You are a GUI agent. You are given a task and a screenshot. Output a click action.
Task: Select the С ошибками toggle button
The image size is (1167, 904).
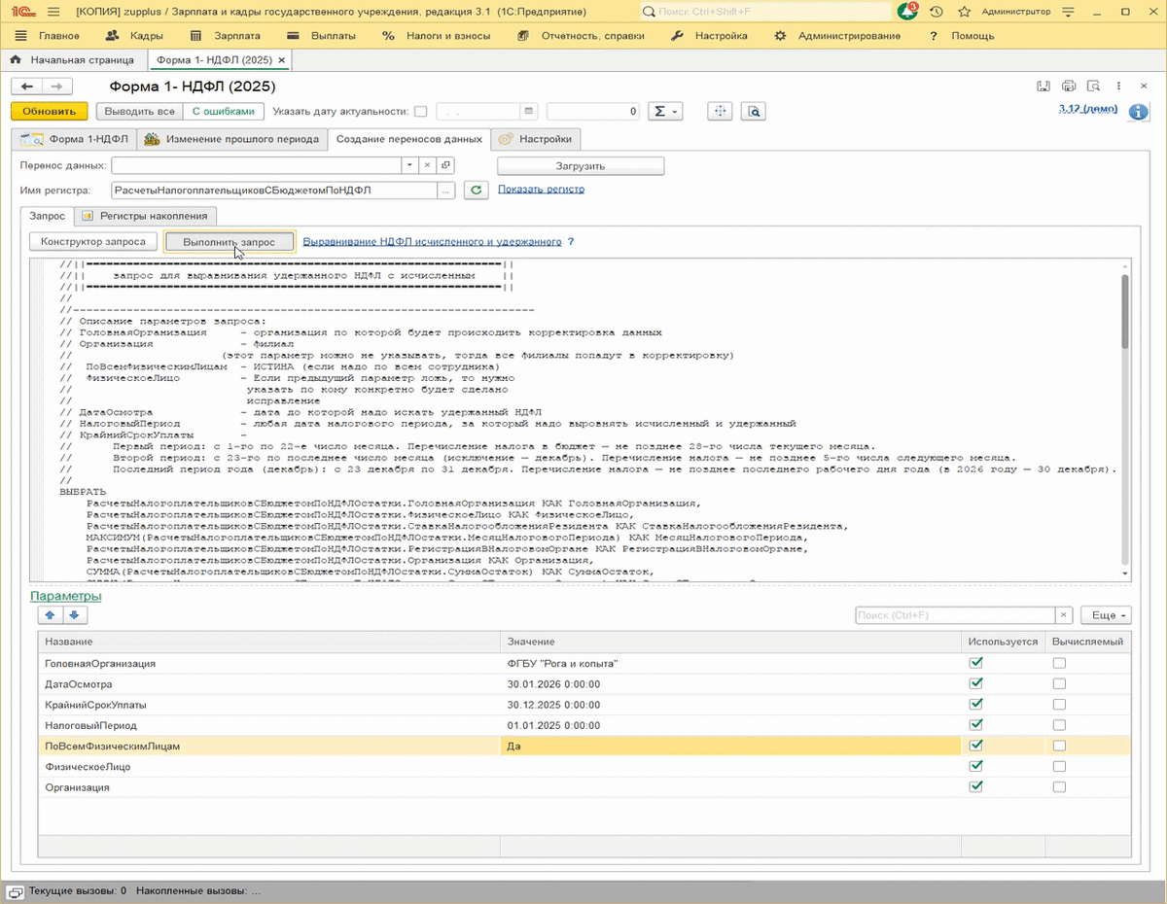pos(224,111)
